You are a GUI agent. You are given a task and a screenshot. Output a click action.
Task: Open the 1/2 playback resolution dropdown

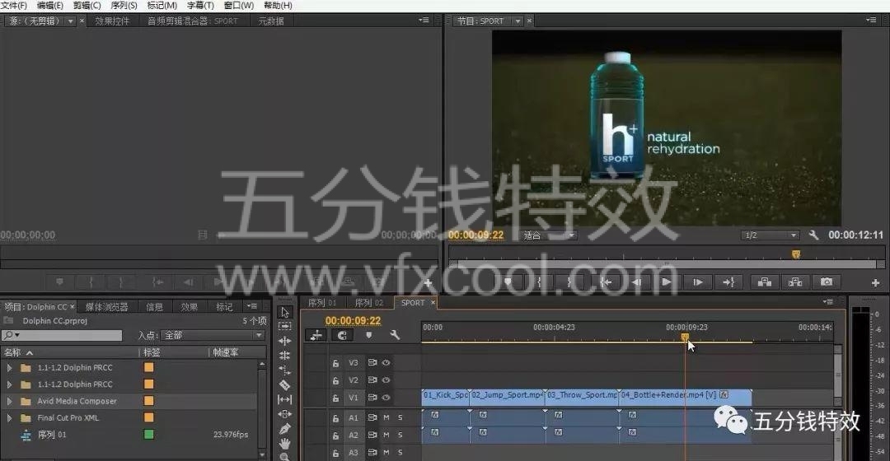[771, 235]
